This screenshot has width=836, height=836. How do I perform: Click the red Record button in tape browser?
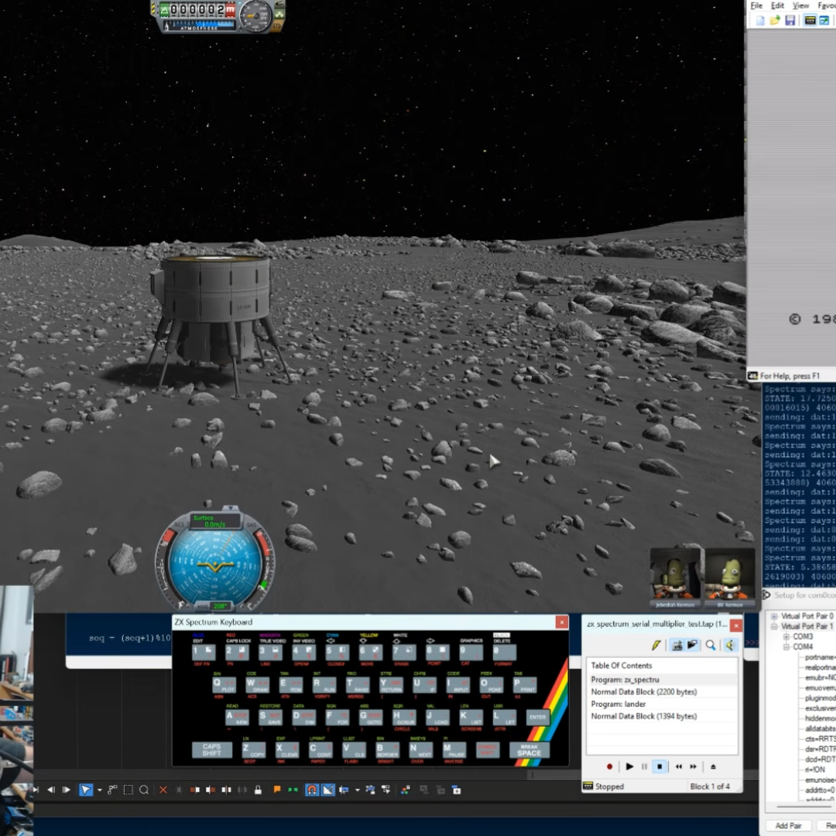609,766
